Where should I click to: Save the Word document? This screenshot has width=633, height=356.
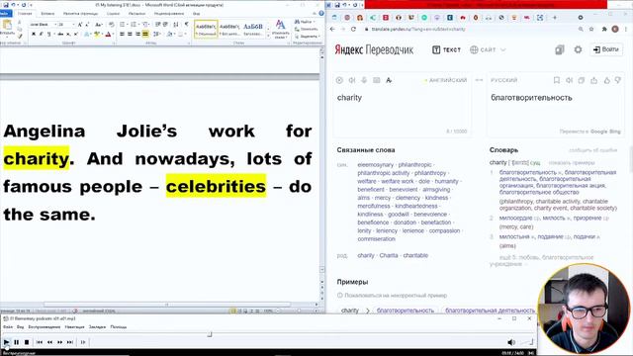(x=6, y=5)
